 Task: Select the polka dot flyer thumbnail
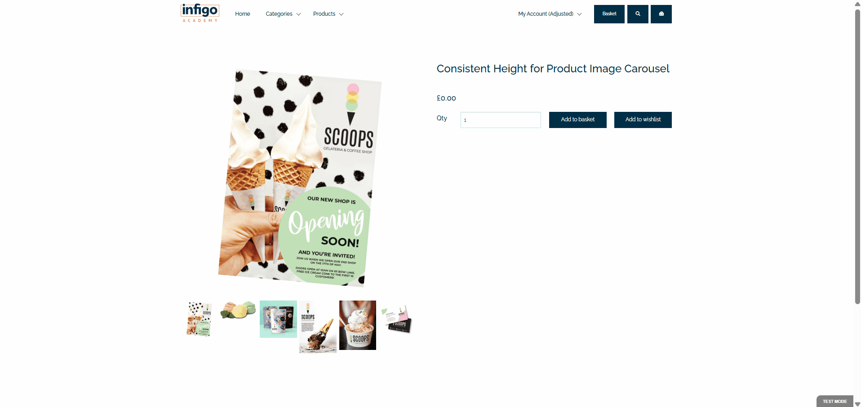click(199, 319)
